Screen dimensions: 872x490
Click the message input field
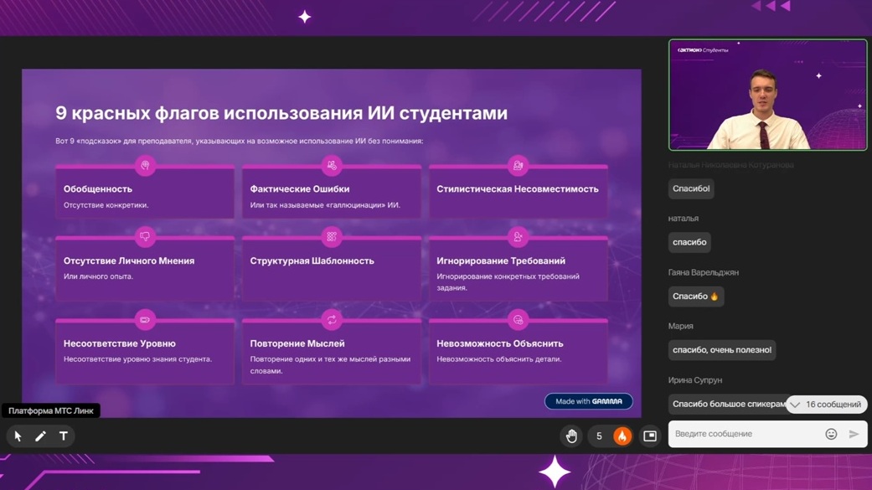[746, 434]
